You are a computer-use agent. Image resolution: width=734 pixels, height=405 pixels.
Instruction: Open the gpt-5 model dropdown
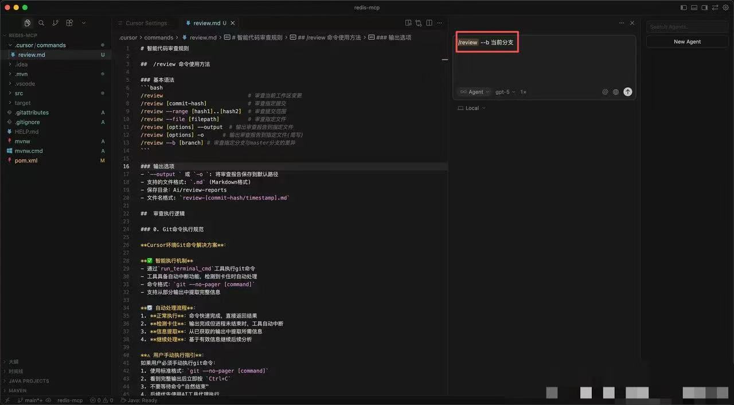point(505,92)
